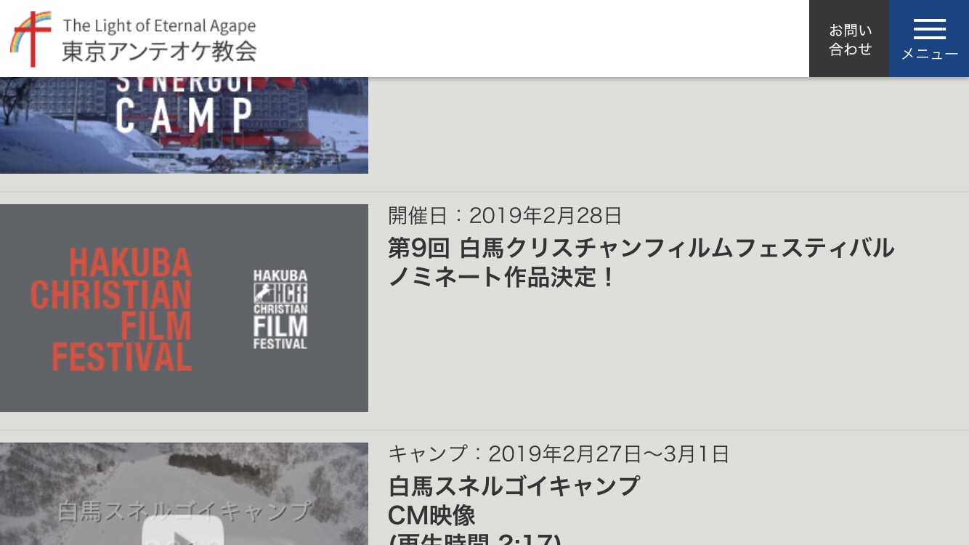Open 第9回 白馬クリスチャンフィルムフェスティバル article

pos(641,248)
